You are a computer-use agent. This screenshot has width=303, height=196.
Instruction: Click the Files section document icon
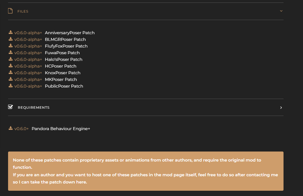[x=10, y=11]
